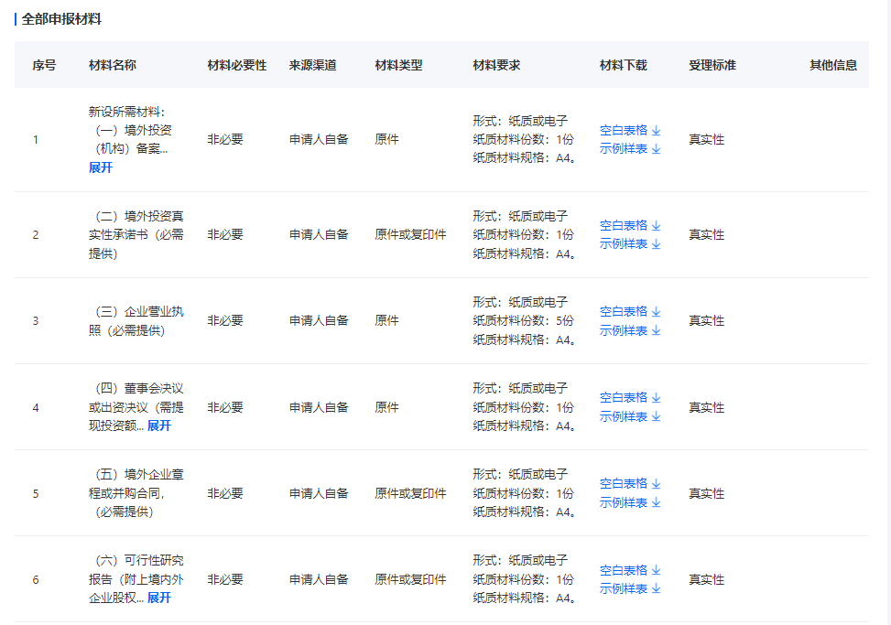This screenshot has width=891, height=625.
Task: Click download arrow beside row 1 示例样表
Action: coord(656,149)
